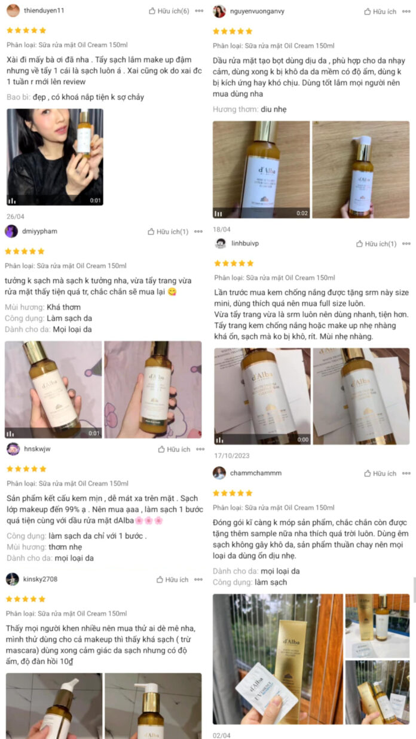Open three-dot menu for linhbuivp's review

(x=406, y=244)
